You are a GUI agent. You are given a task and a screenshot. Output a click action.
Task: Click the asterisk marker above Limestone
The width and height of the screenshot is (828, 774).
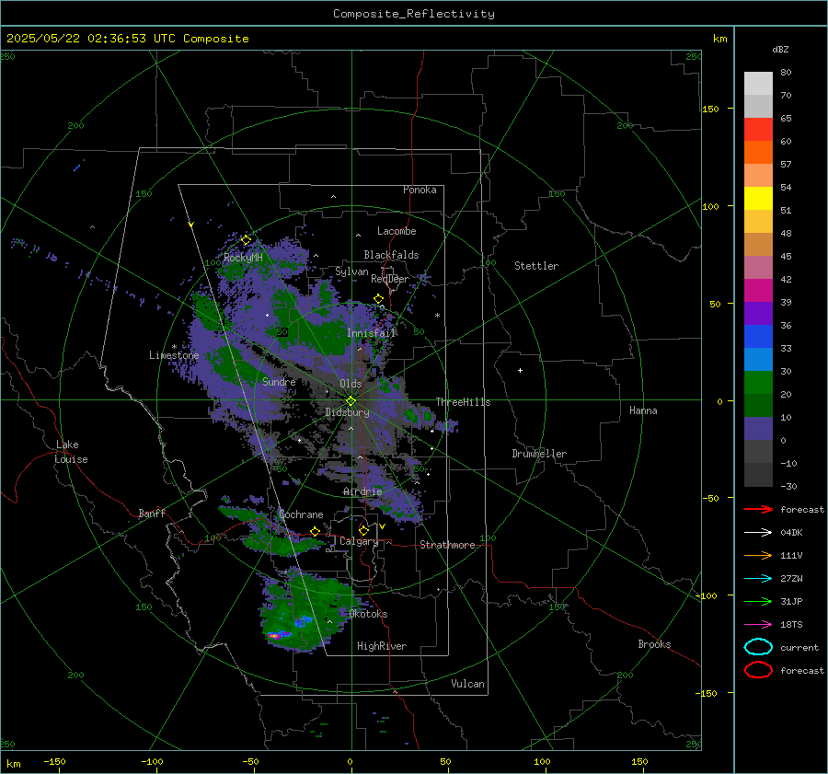174,347
